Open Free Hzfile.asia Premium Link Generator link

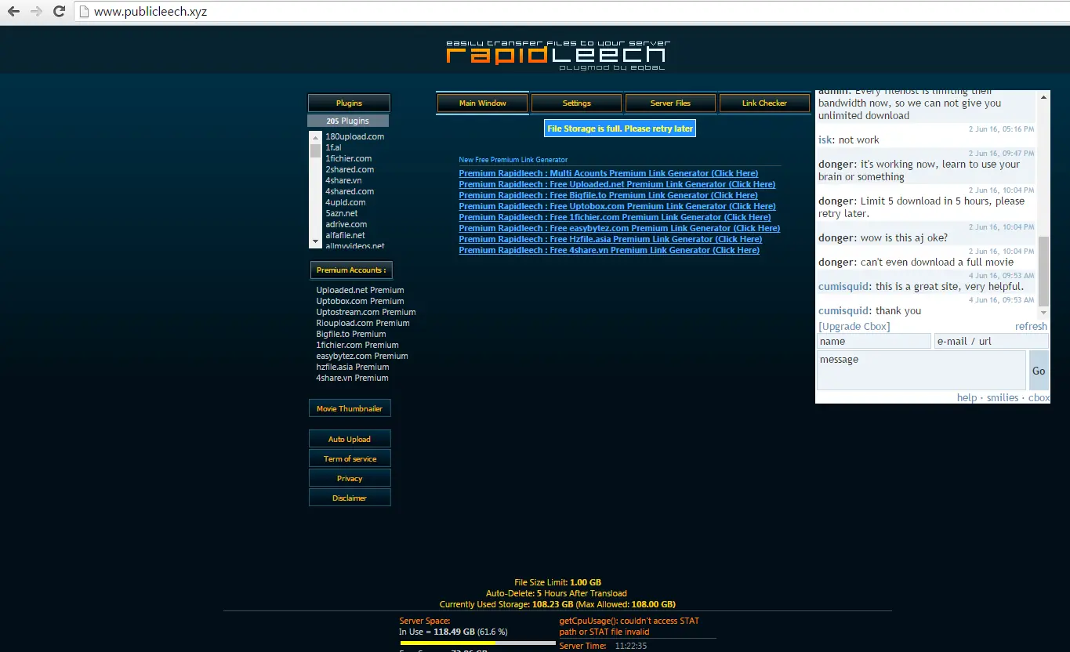pos(611,239)
